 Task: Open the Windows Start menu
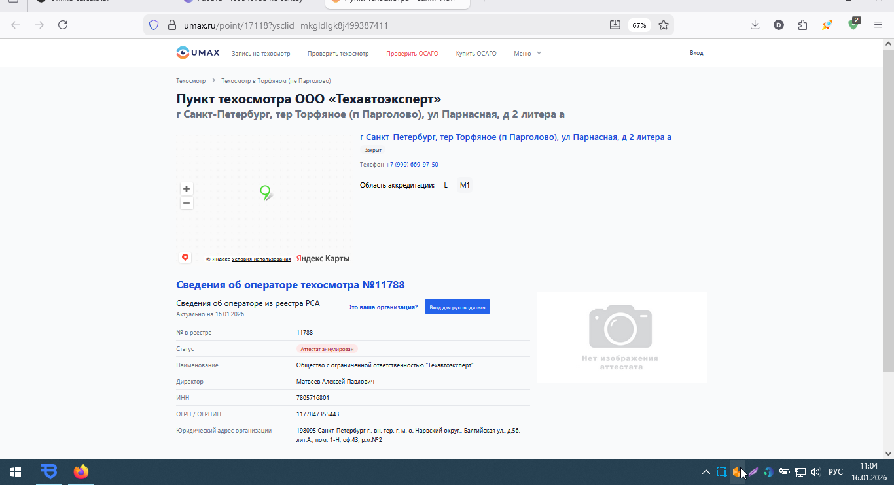pos(16,471)
